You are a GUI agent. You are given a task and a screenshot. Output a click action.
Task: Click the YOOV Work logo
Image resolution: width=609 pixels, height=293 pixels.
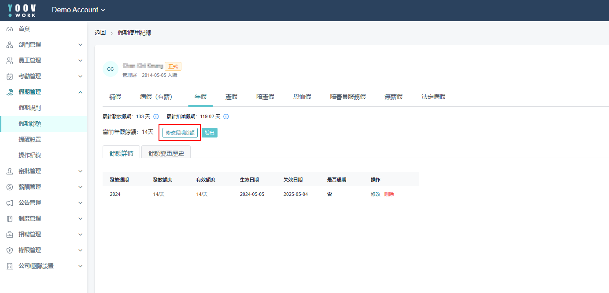tap(22, 11)
